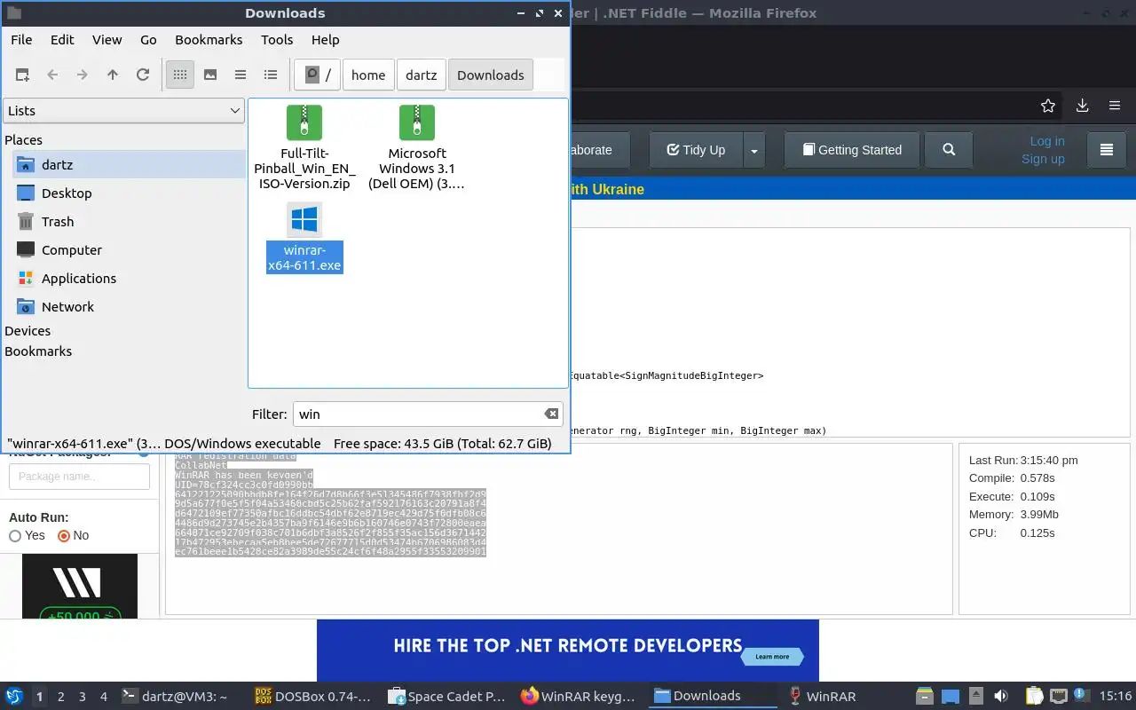
Task: Click Sign up link
Action: click(x=1043, y=159)
